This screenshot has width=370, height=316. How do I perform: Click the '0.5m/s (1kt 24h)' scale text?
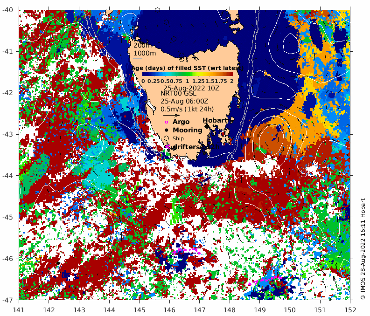coord(187,110)
